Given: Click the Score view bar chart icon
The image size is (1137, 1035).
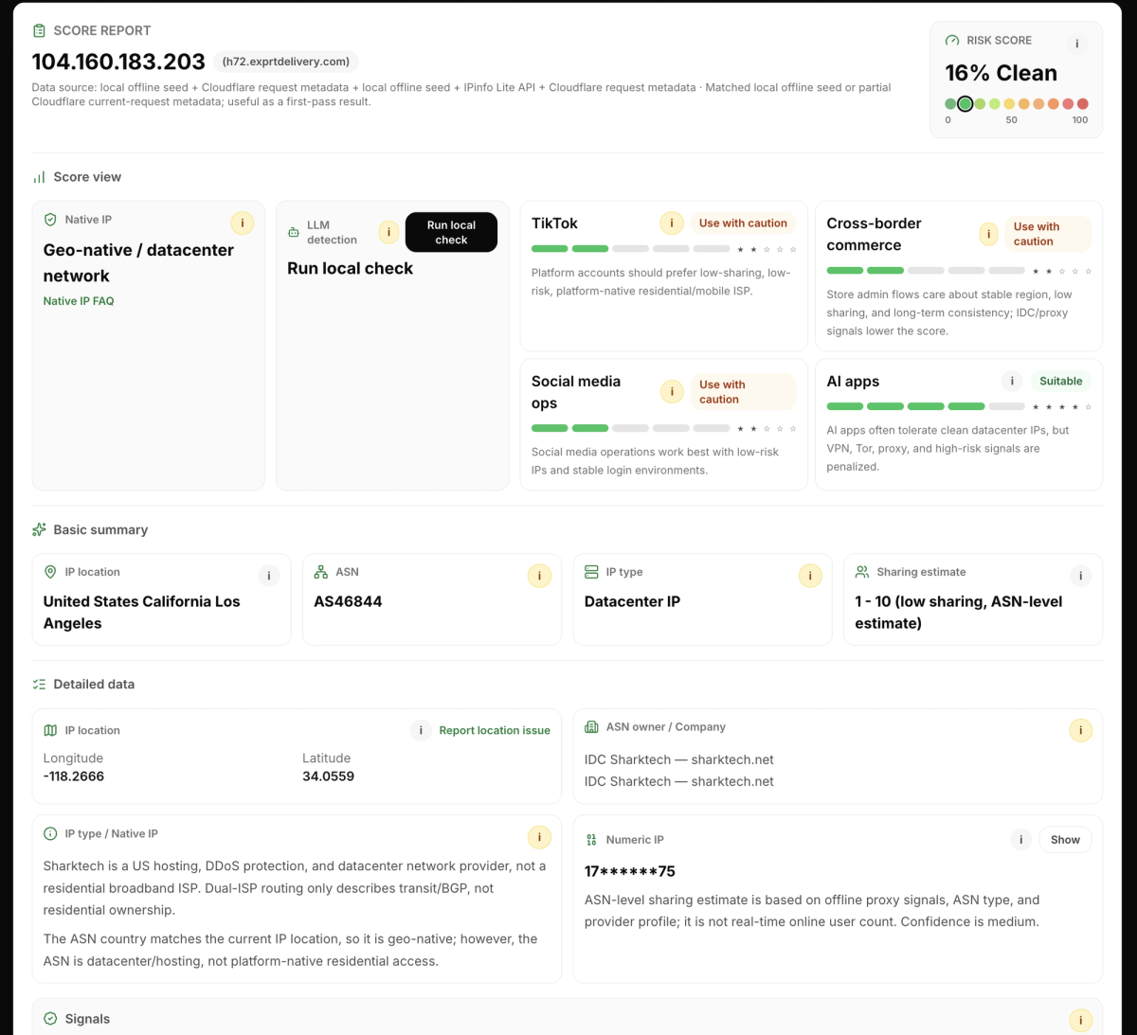Looking at the screenshot, I should pos(39,177).
